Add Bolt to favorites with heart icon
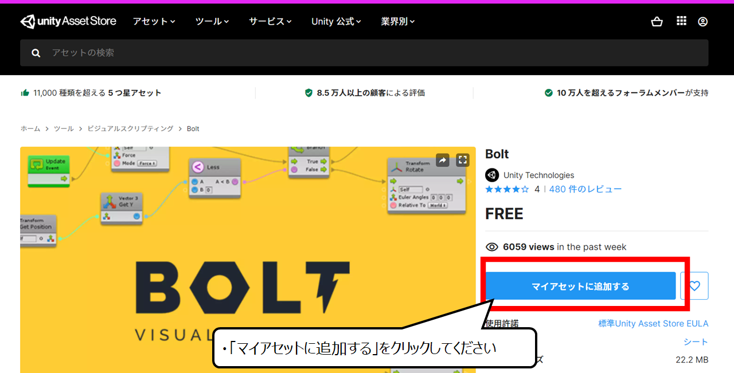The image size is (734, 373). point(694,286)
